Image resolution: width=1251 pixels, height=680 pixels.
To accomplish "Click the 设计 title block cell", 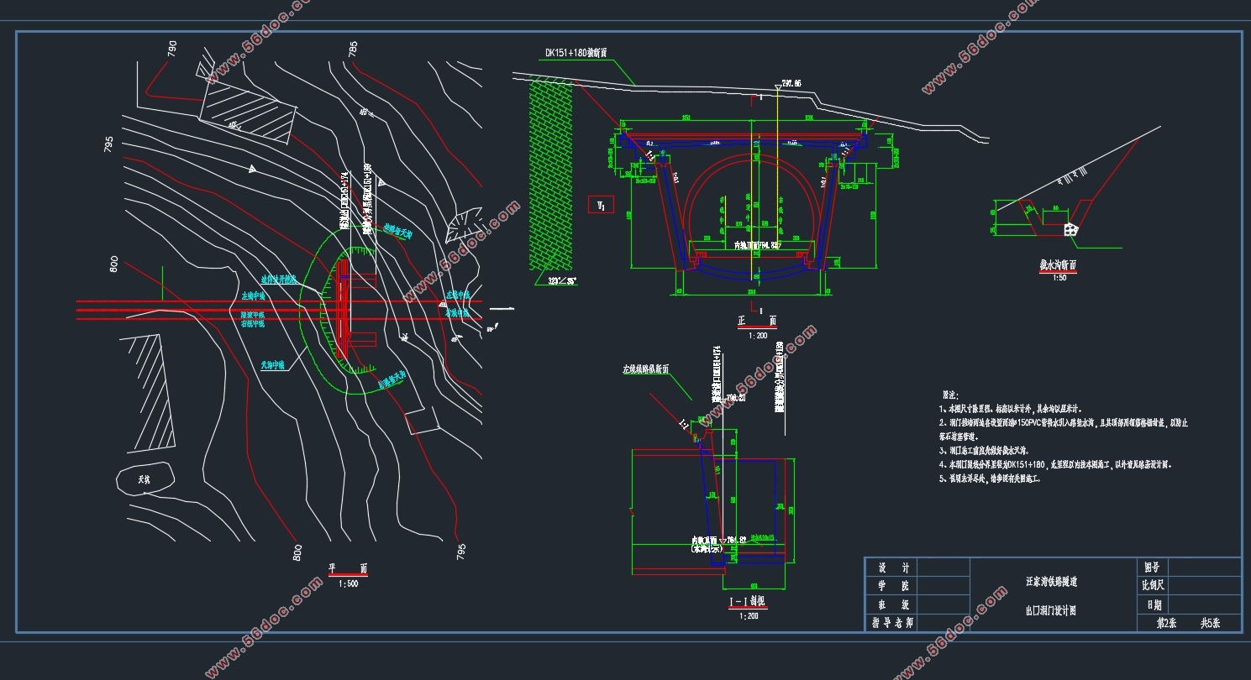I will pyautogui.click(x=891, y=568).
